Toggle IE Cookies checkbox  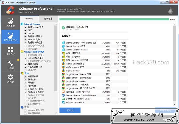pos(26,33)
